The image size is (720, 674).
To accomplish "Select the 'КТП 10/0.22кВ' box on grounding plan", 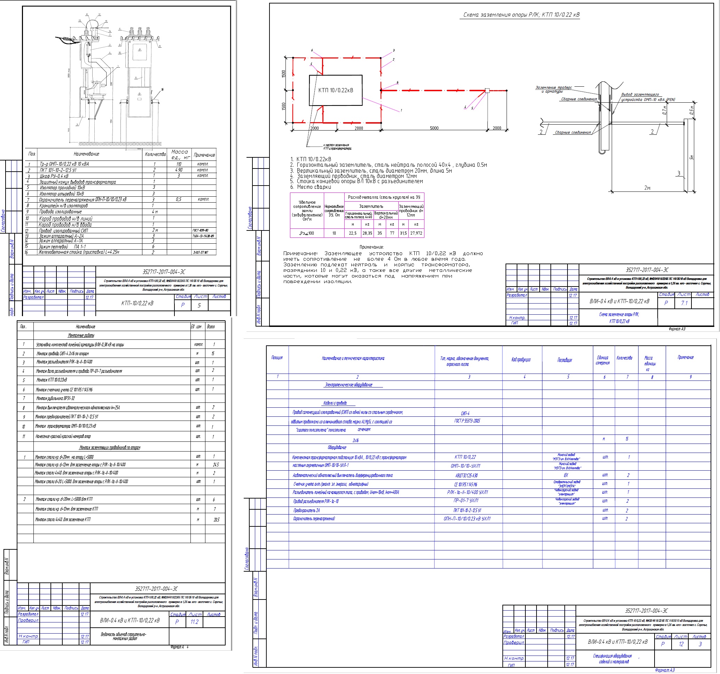I will coord(335,90).
